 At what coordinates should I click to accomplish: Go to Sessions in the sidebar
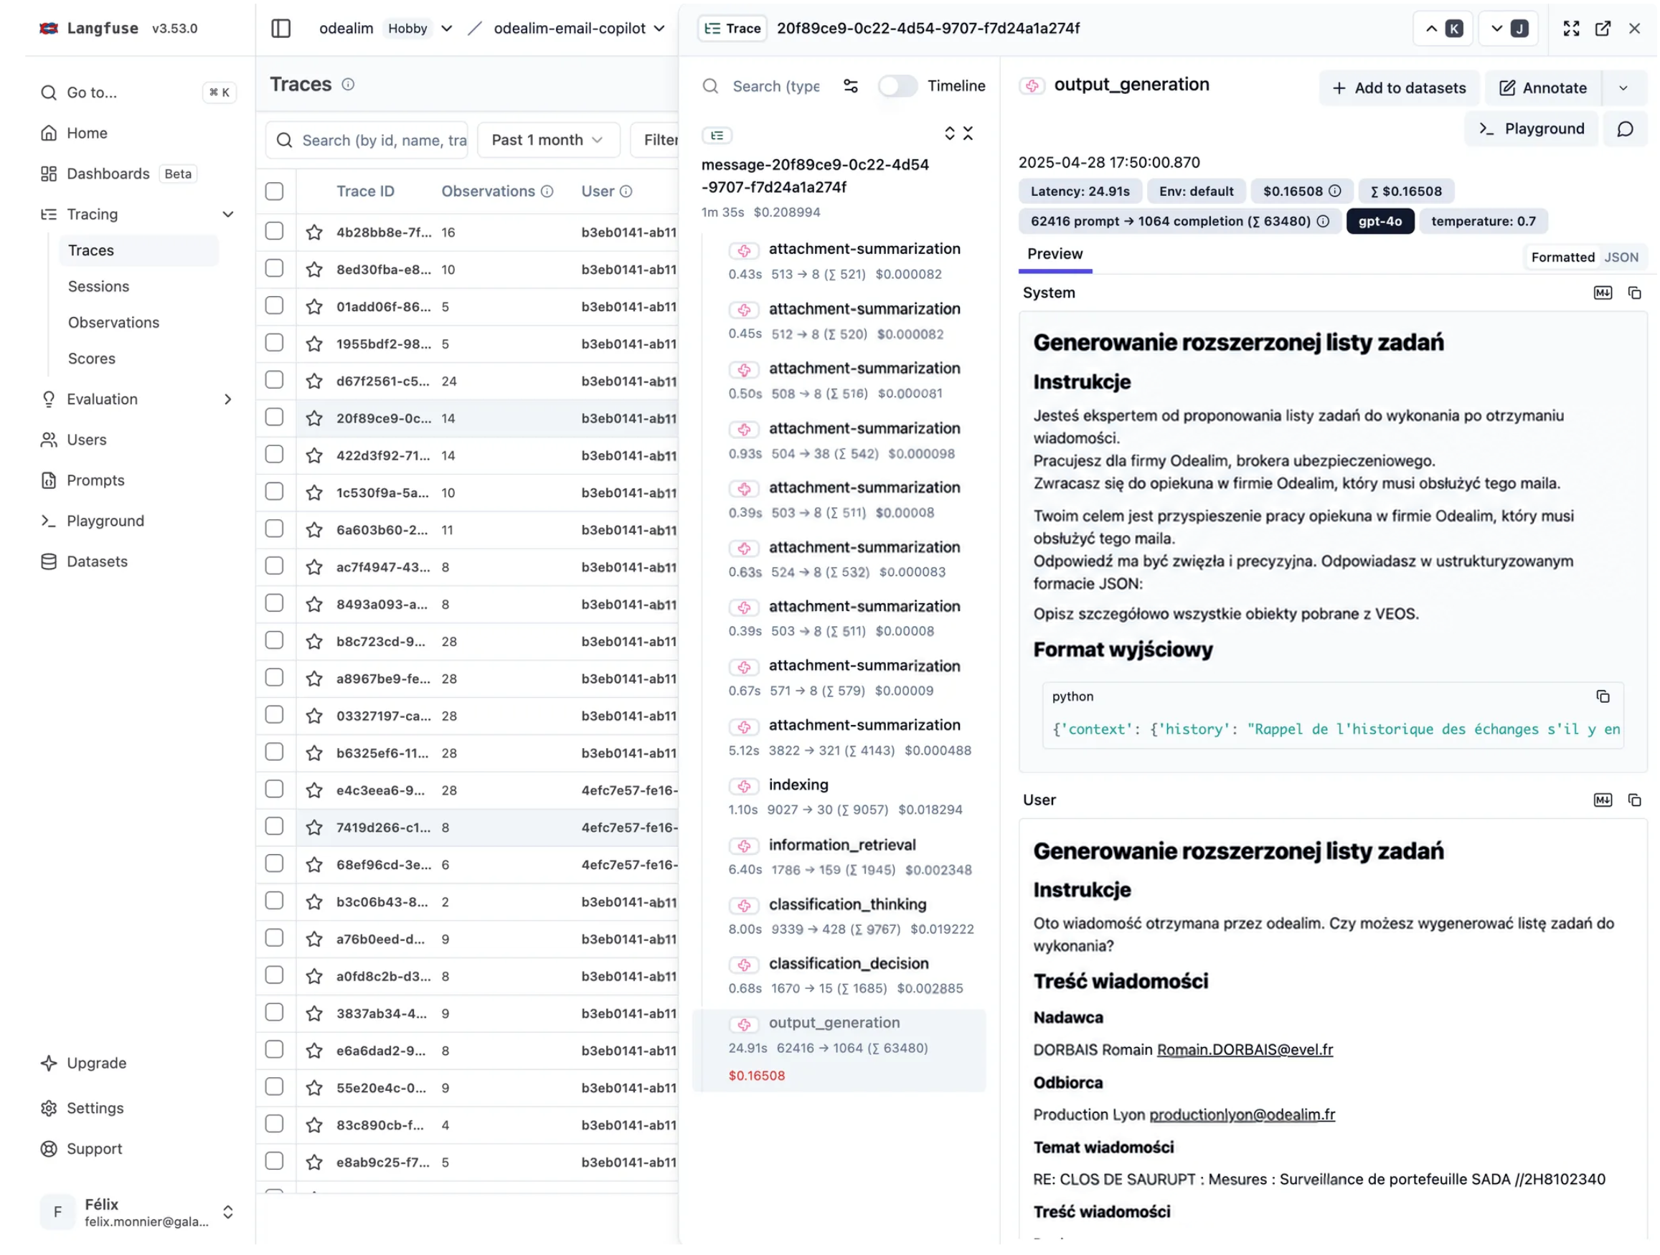pos(98,287)
